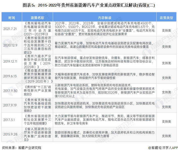Click the 2015.9.28 date cell

(10, 134)
